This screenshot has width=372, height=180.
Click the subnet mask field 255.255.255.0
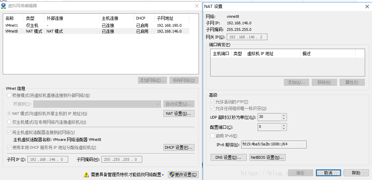coord(122,159)
